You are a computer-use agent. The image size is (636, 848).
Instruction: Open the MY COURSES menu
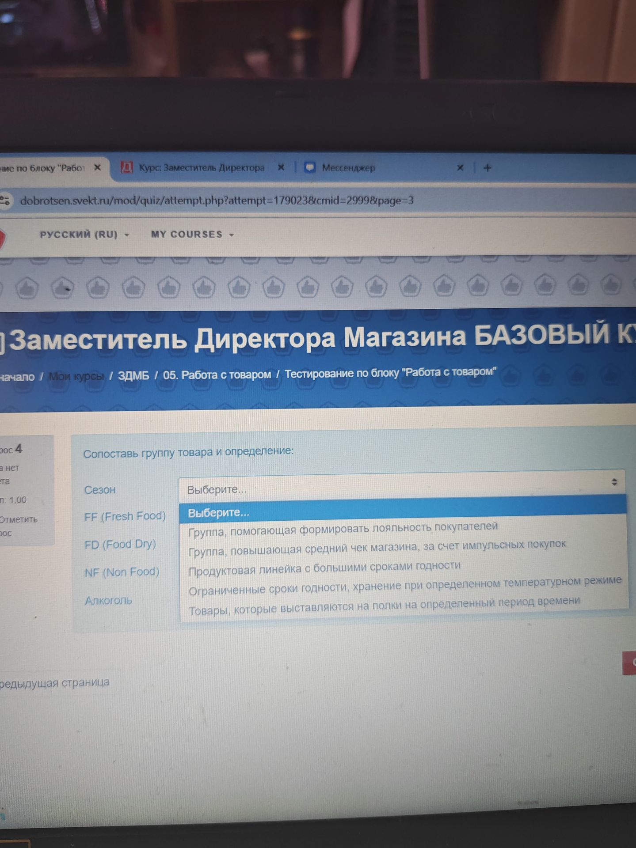coord(192,235)
